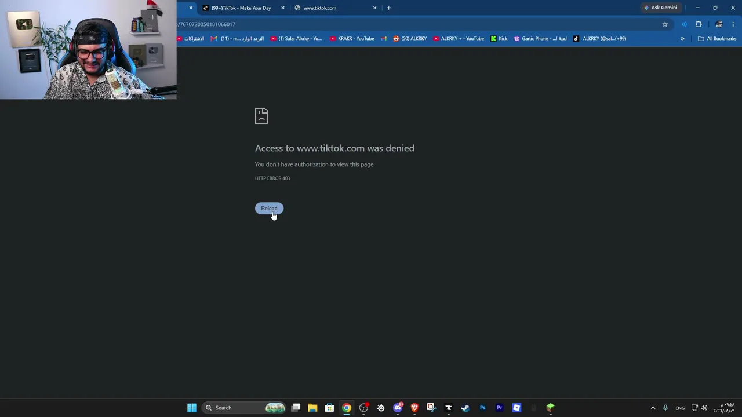Open the Windows Start menu

coord(192,408)
